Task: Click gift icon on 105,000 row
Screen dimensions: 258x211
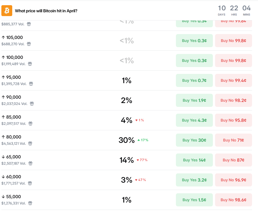Action: pos(29,44)
